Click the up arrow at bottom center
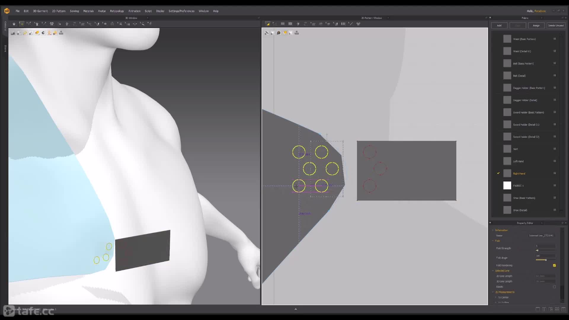 295,309
